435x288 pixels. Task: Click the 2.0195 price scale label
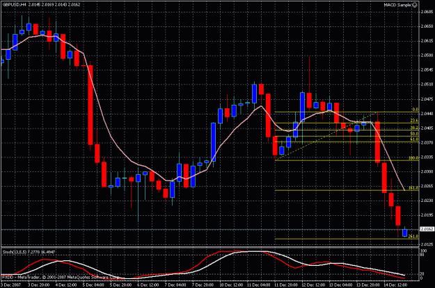coord(427,215)
